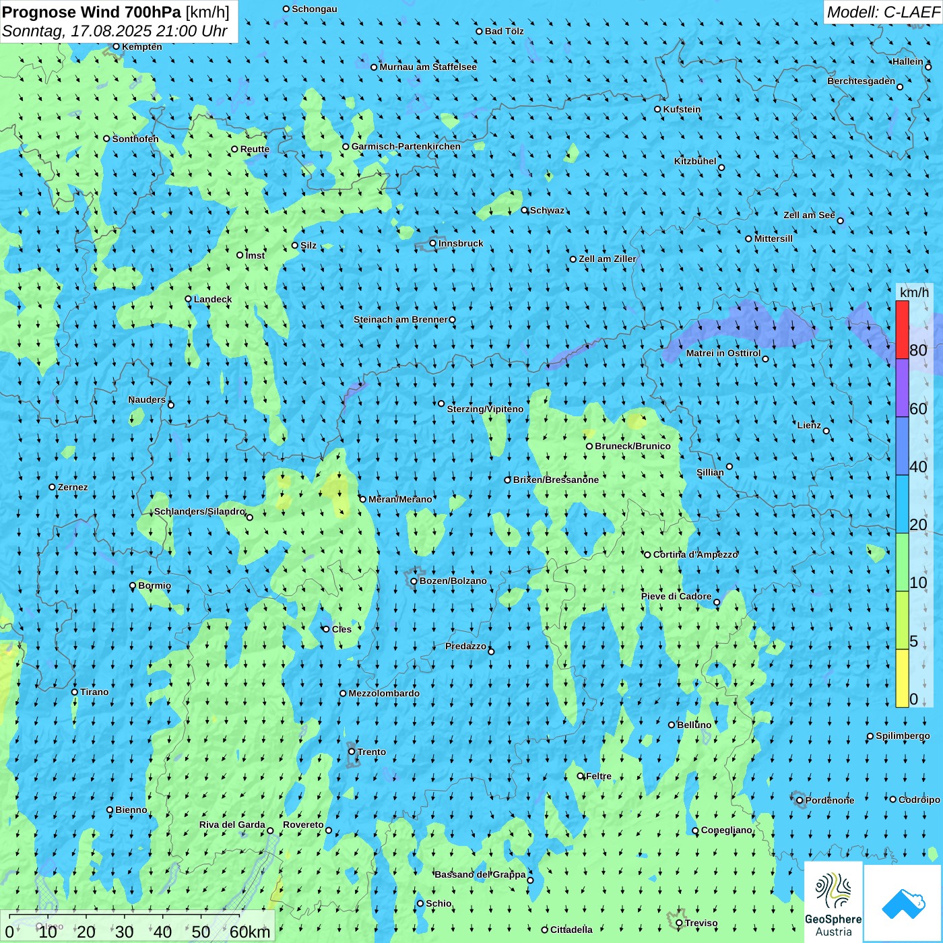
Task: Click the Zernez label
Action: (x=73, y=487)
